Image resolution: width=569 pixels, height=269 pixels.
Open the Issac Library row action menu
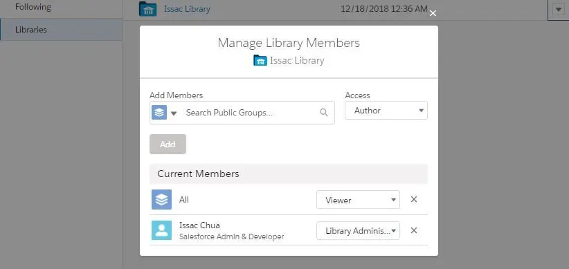[558, 10]
